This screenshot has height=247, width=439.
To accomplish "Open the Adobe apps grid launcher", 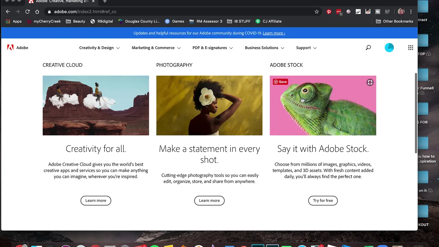I will coord(411,48).
